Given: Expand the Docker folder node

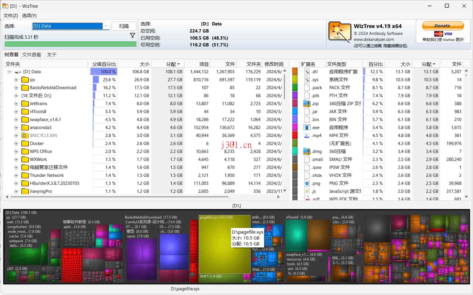Looking at the screenshot, I should [x=16, y=144].
